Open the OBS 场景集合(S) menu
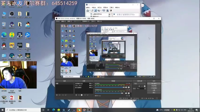Viewport: 200px width, 112px height. (x=86, y=21)
